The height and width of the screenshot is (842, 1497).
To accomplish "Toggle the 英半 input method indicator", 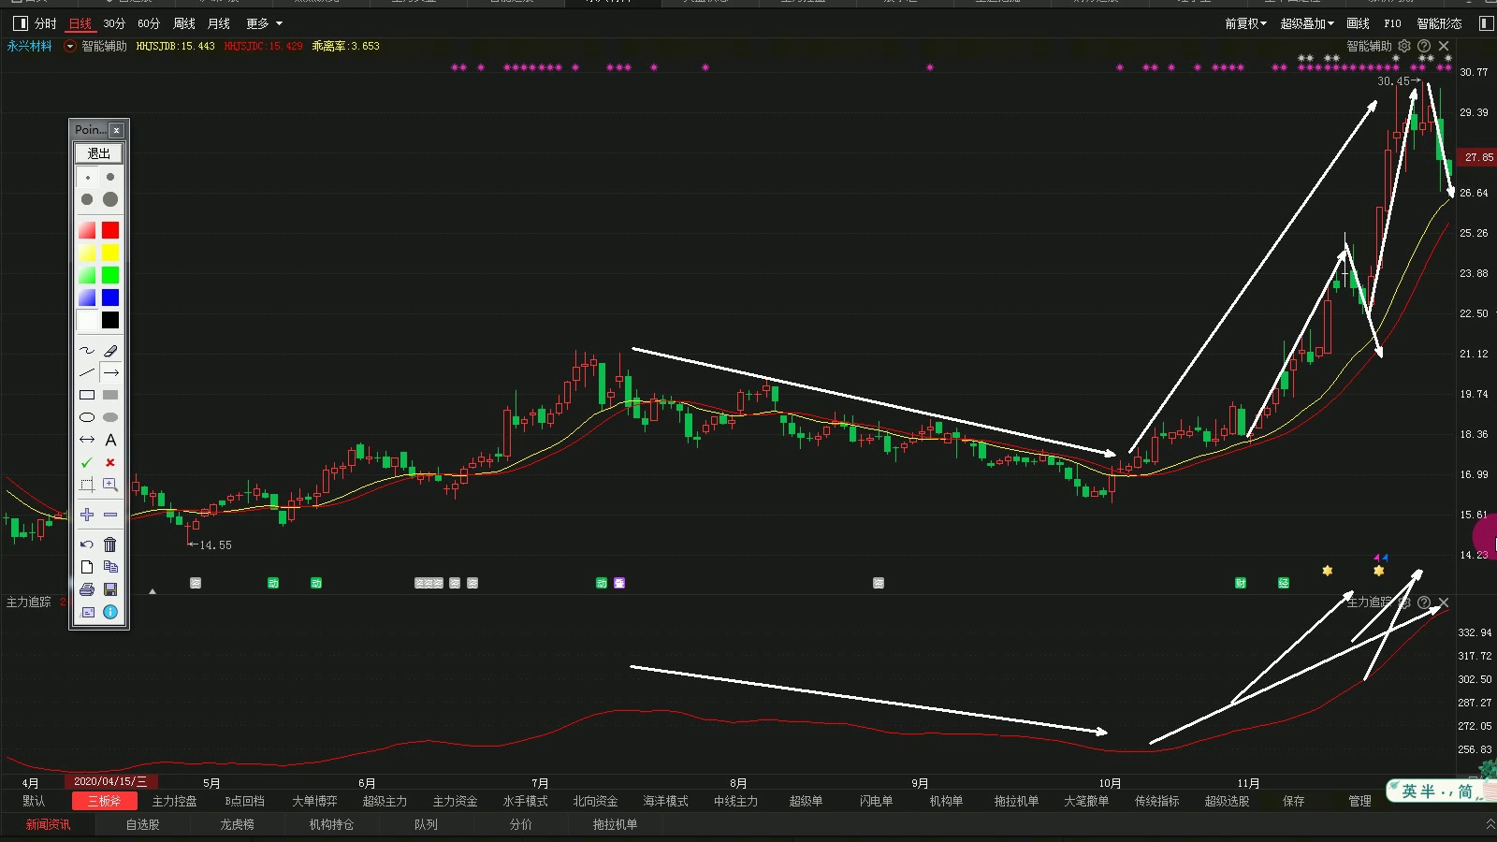I will 1417,791.
